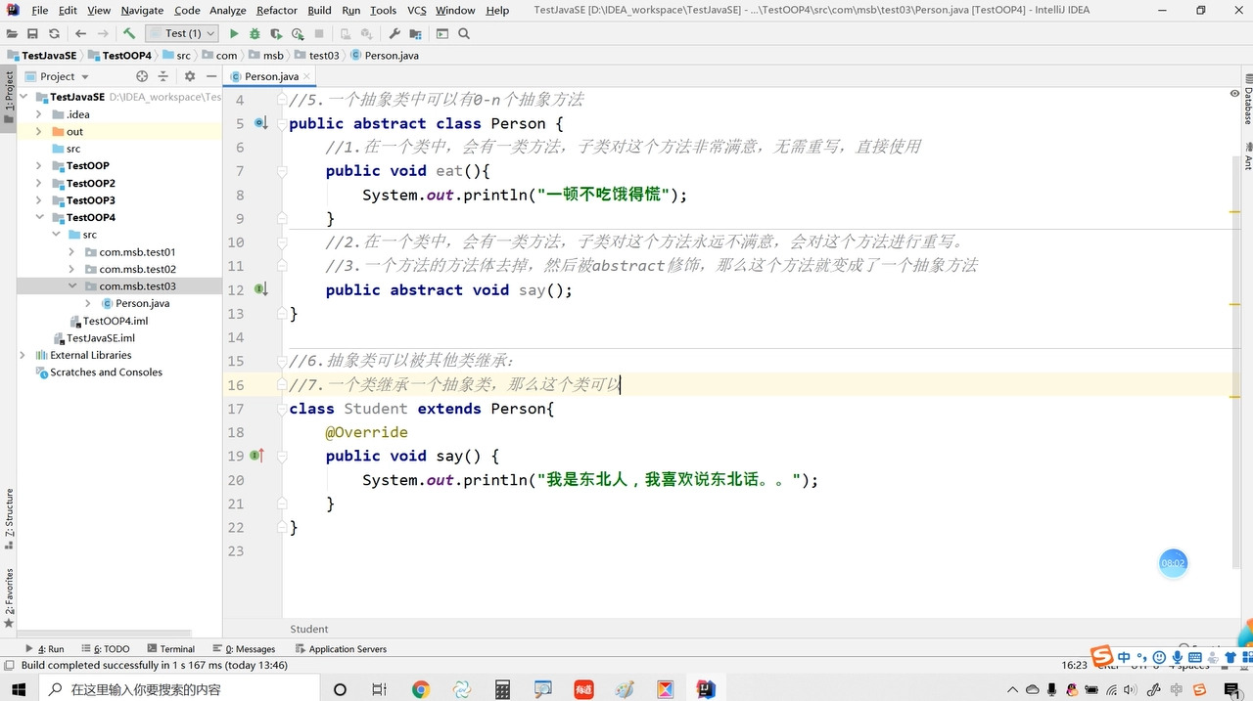
Task: Open the Tools menu
Action: tap(383, 10)
